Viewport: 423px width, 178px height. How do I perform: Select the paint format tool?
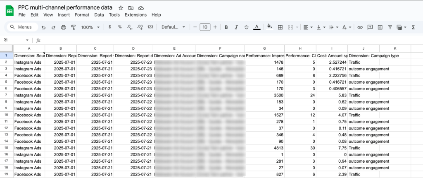pyautogui.click(x=73, y=27)
